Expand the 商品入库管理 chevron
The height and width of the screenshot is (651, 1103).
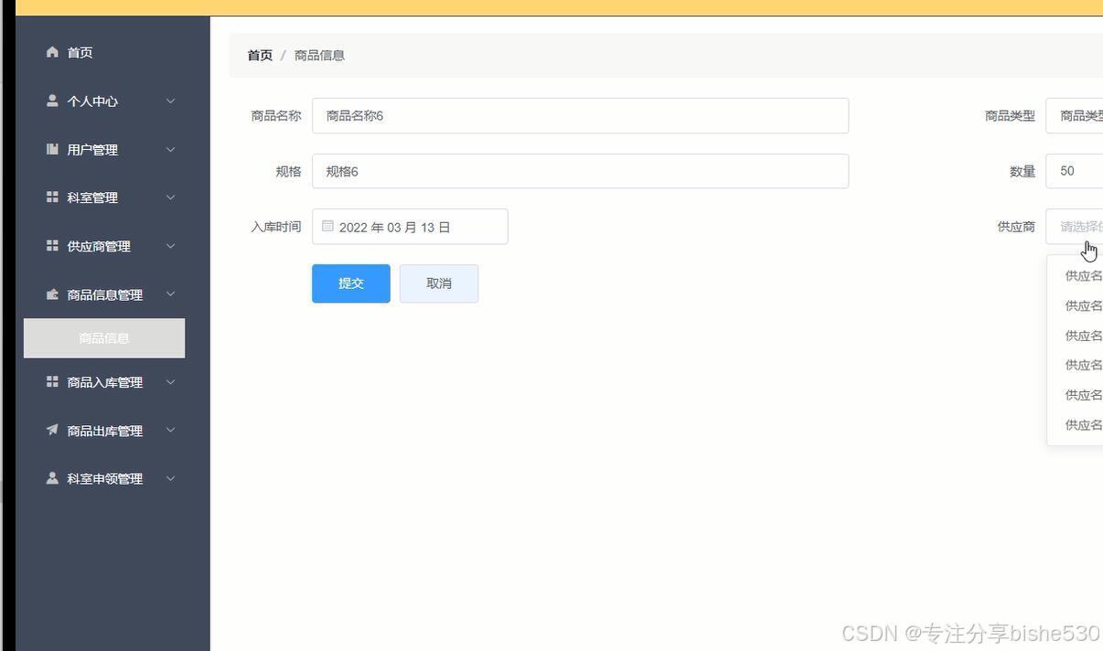pyautogui.click(x=170, y=382)
